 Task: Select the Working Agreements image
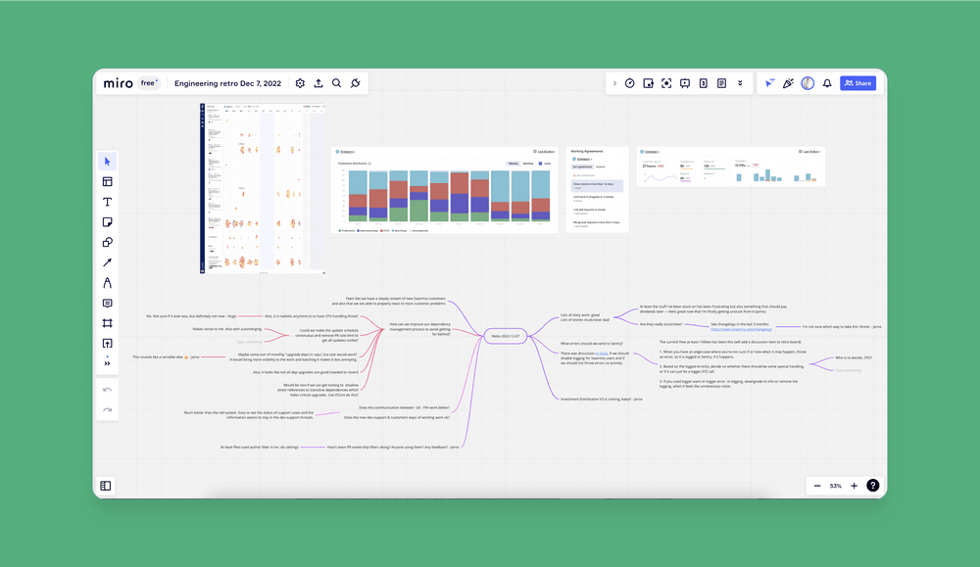[x=597, y=190]
